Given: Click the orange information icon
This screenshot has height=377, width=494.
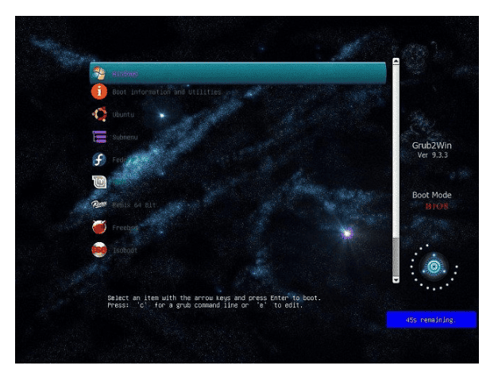Looking at the screenshot, I should (99, 91).
